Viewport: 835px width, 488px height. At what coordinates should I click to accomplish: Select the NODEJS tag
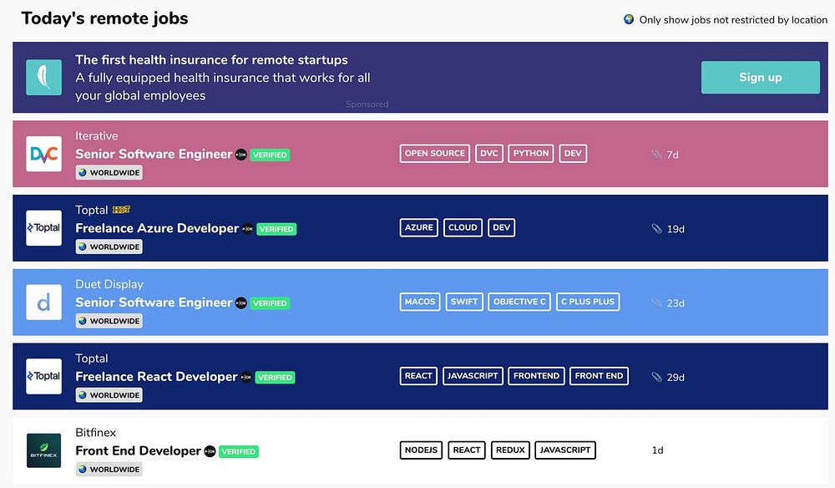point(421,450)
